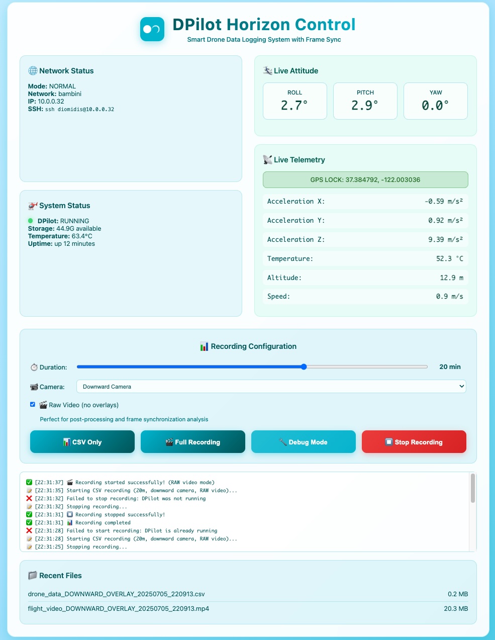
Task: Start a CSV Only recording
Action: point(82,442)
